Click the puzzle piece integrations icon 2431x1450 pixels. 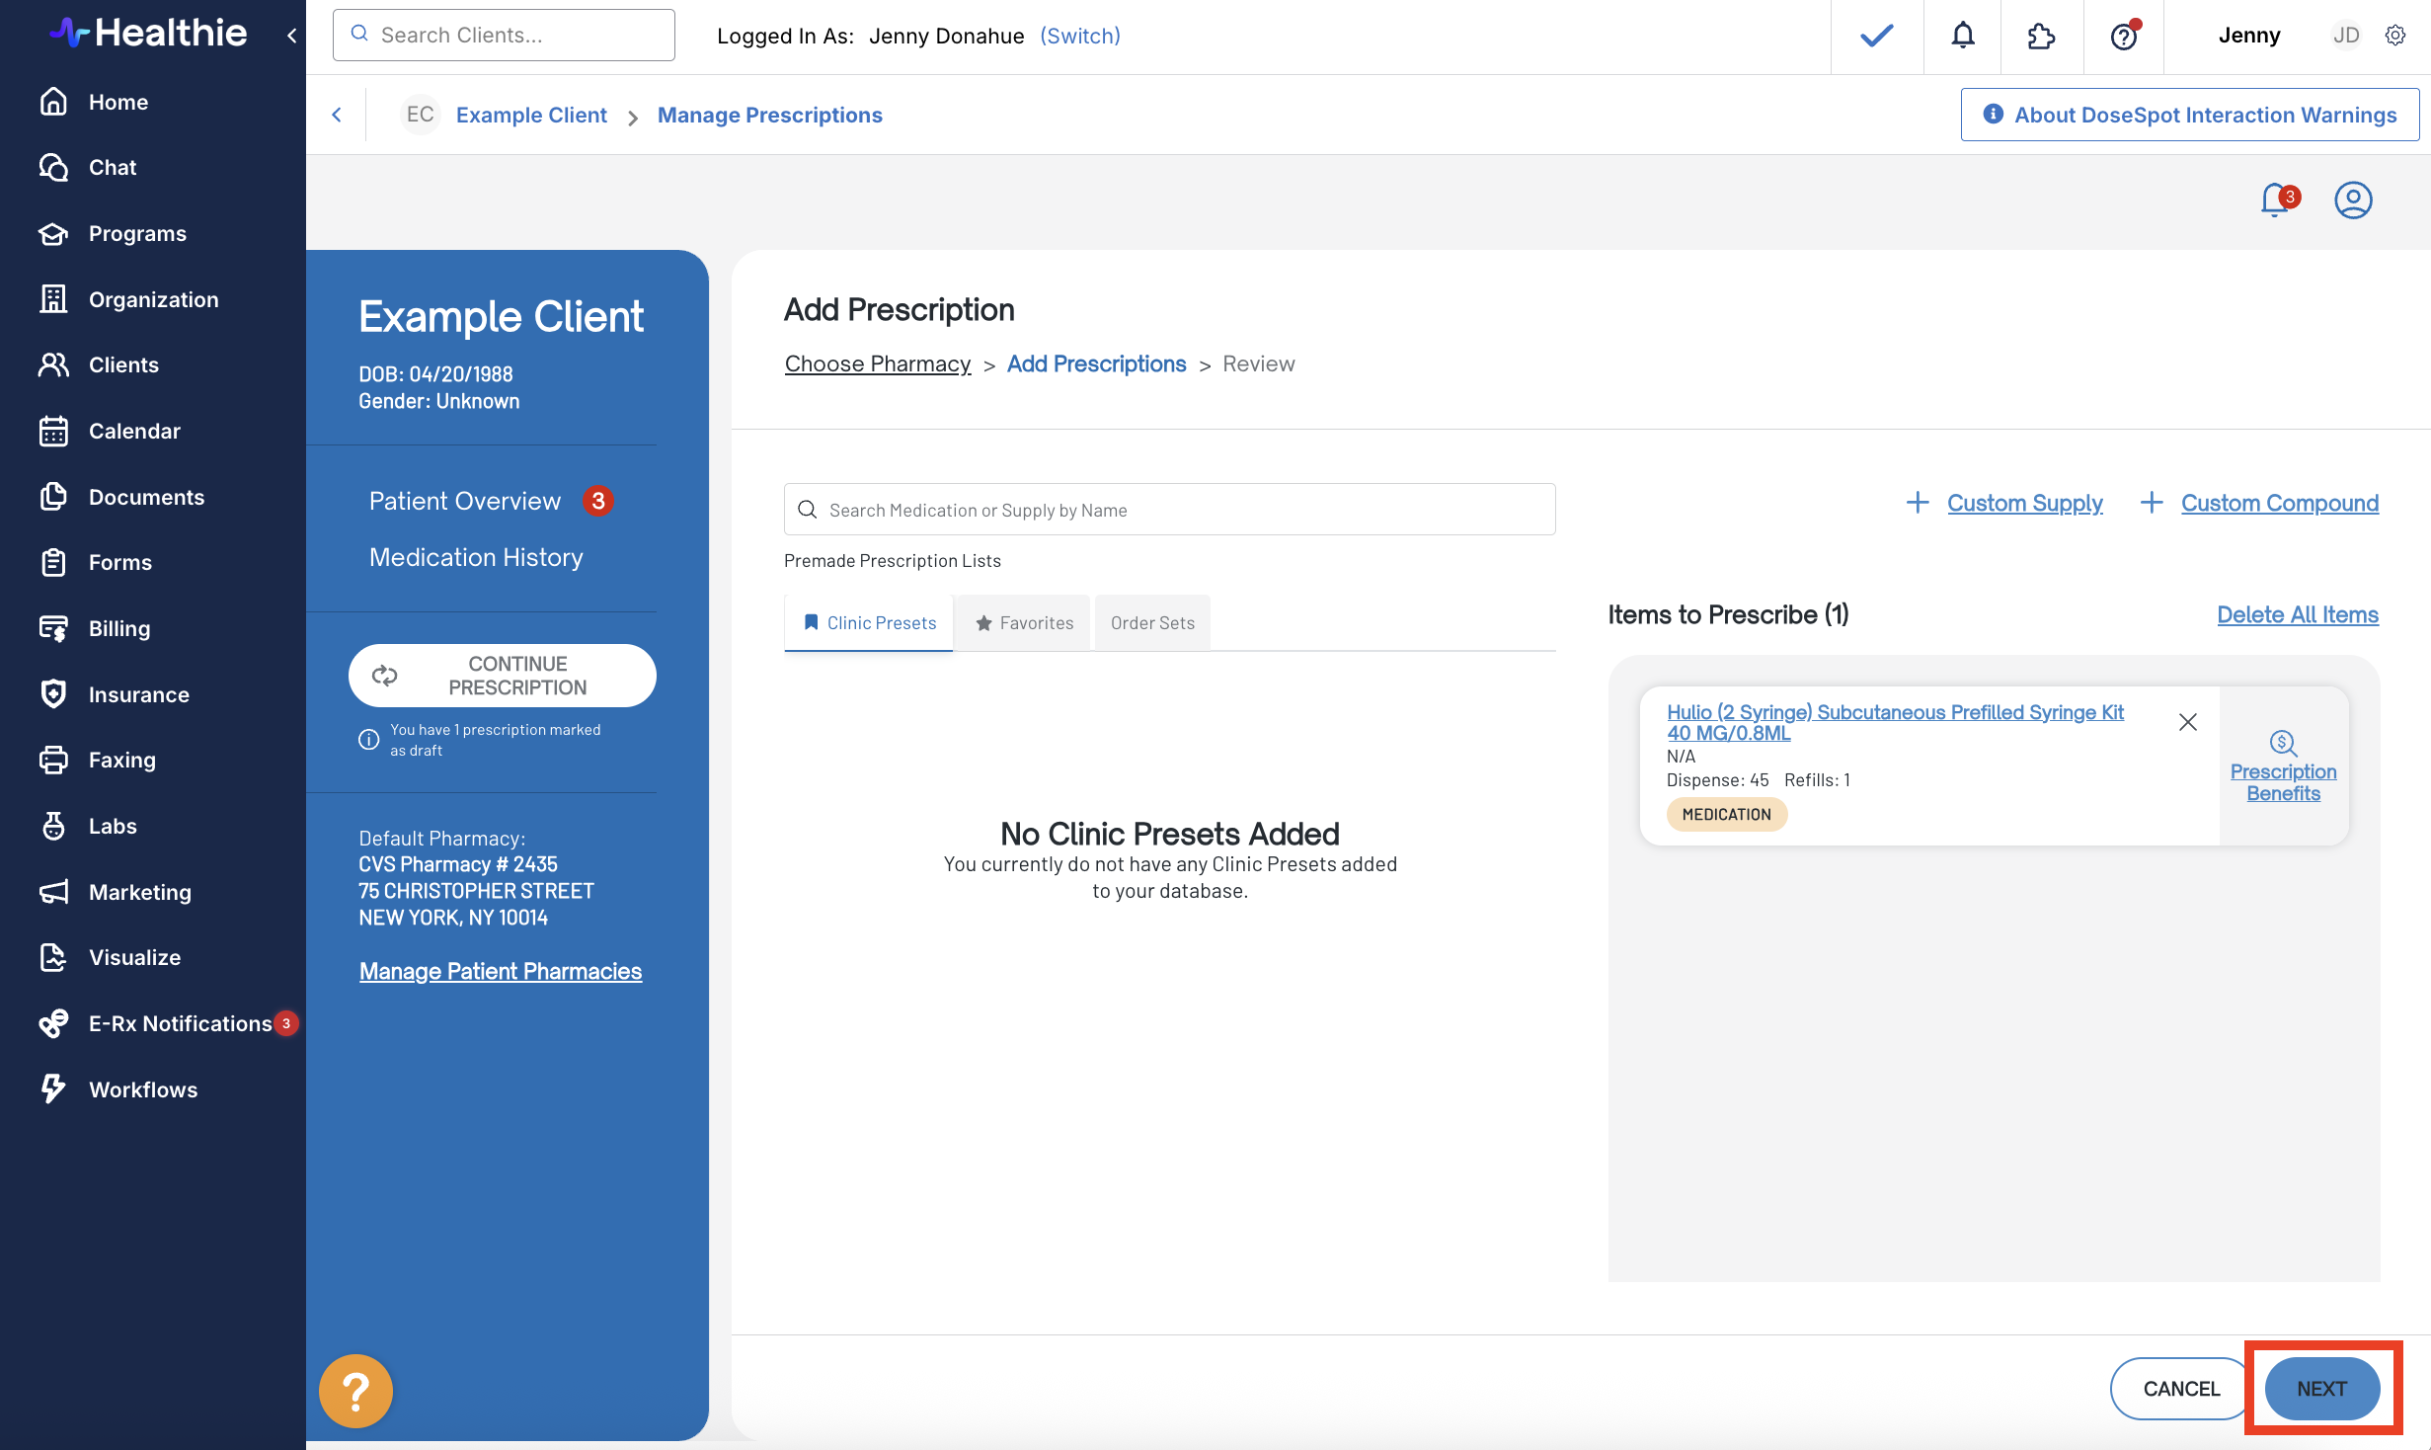coord(2041,36)
